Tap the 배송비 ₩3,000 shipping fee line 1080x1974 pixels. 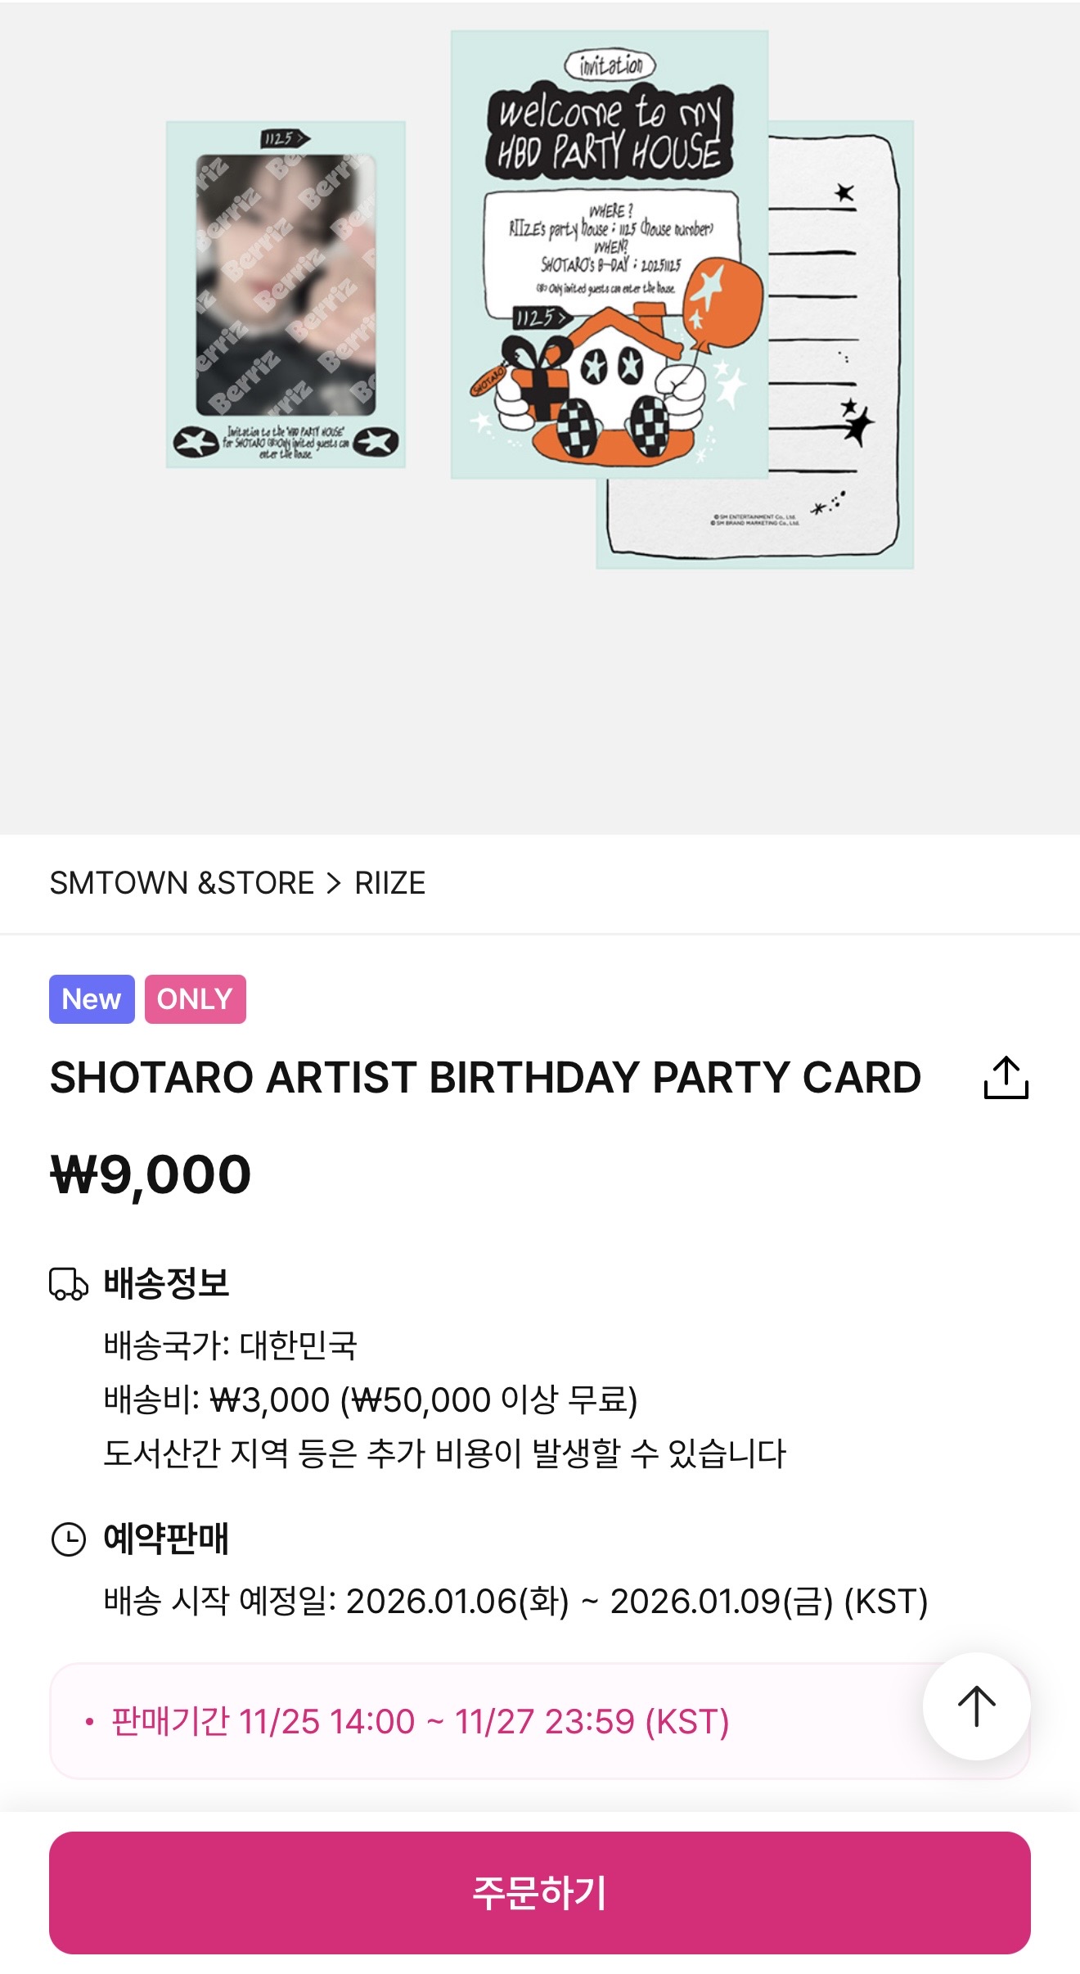click(370, 1399)
